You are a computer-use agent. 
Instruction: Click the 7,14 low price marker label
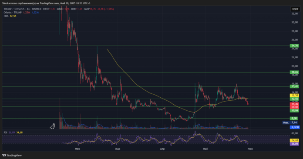click(290, 123)
